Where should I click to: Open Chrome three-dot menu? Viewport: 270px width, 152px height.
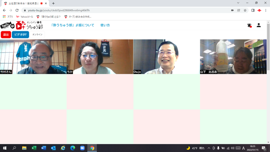(x=266, y=10)
